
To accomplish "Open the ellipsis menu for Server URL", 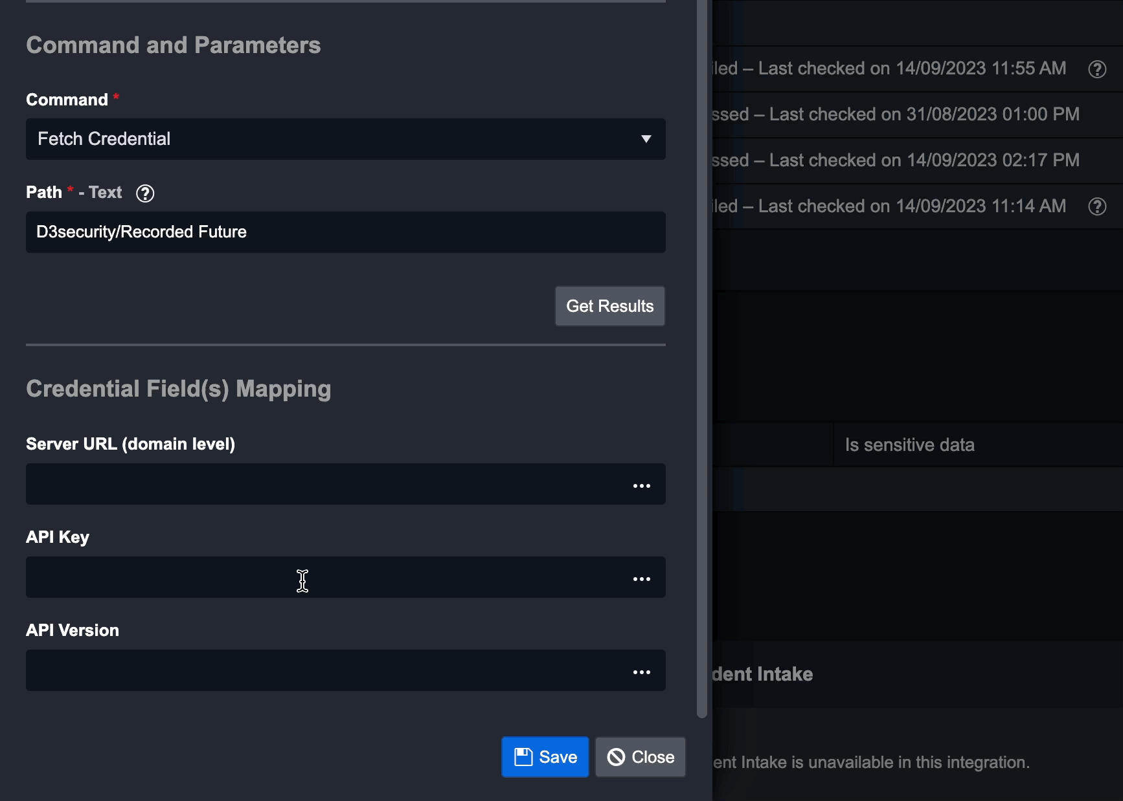I will coord(641,486).
